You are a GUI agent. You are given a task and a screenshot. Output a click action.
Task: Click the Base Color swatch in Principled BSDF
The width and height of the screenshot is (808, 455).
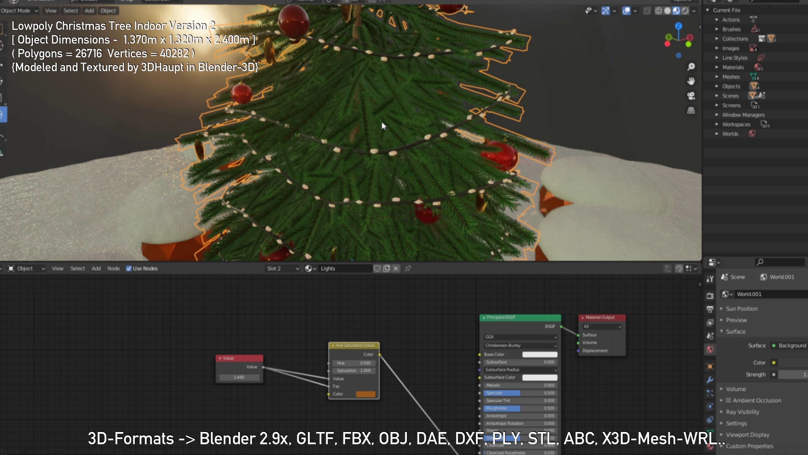click(539, 355)
